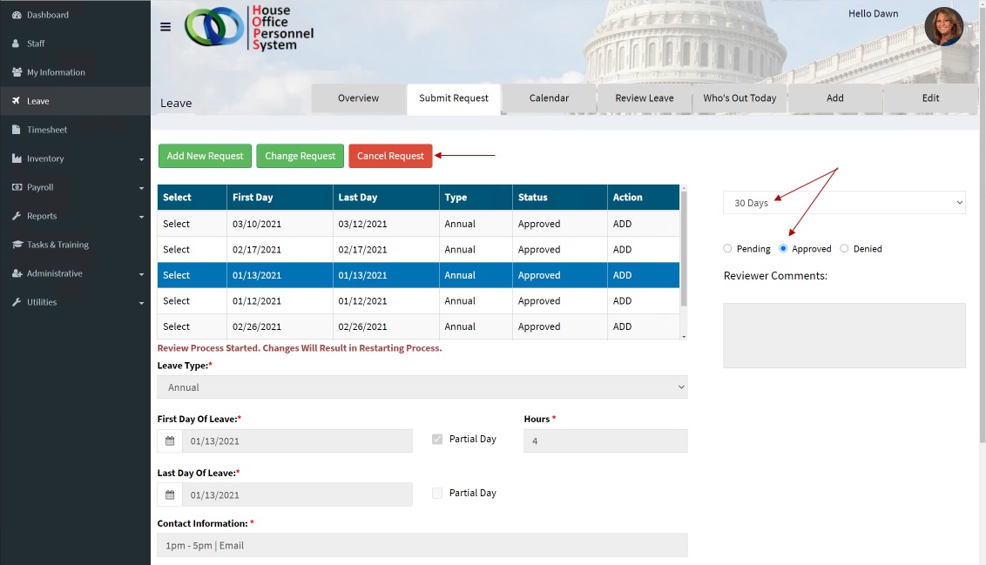The height and width of the screenshot is (565, 986).
Task: Click Dawn's profile avatar photo
Action: click(x=943, y=27)
